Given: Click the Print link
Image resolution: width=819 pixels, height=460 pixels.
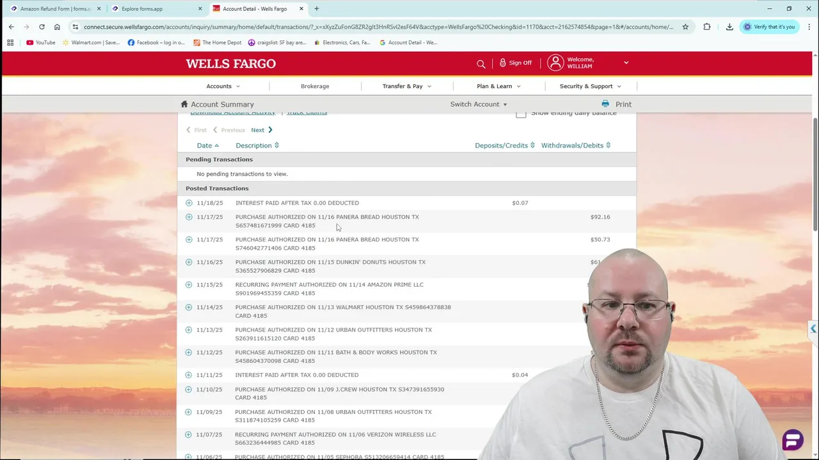Looking at the screenshot, I should [623, 104].
